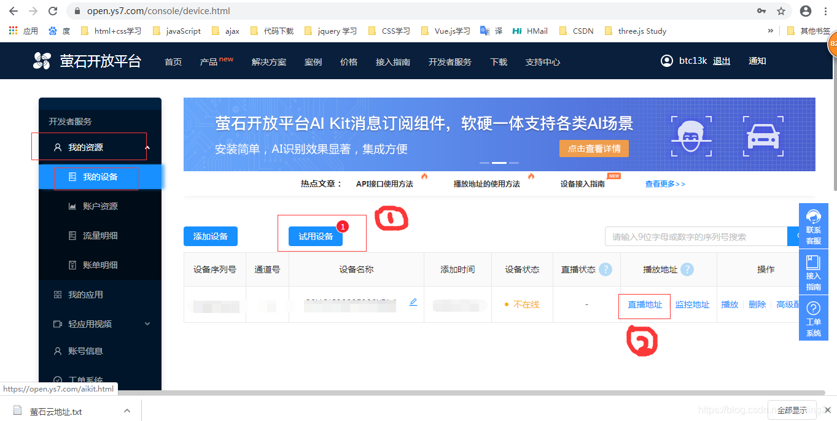
Task: Select the second banner carousel dot
Action: [499, 163]
